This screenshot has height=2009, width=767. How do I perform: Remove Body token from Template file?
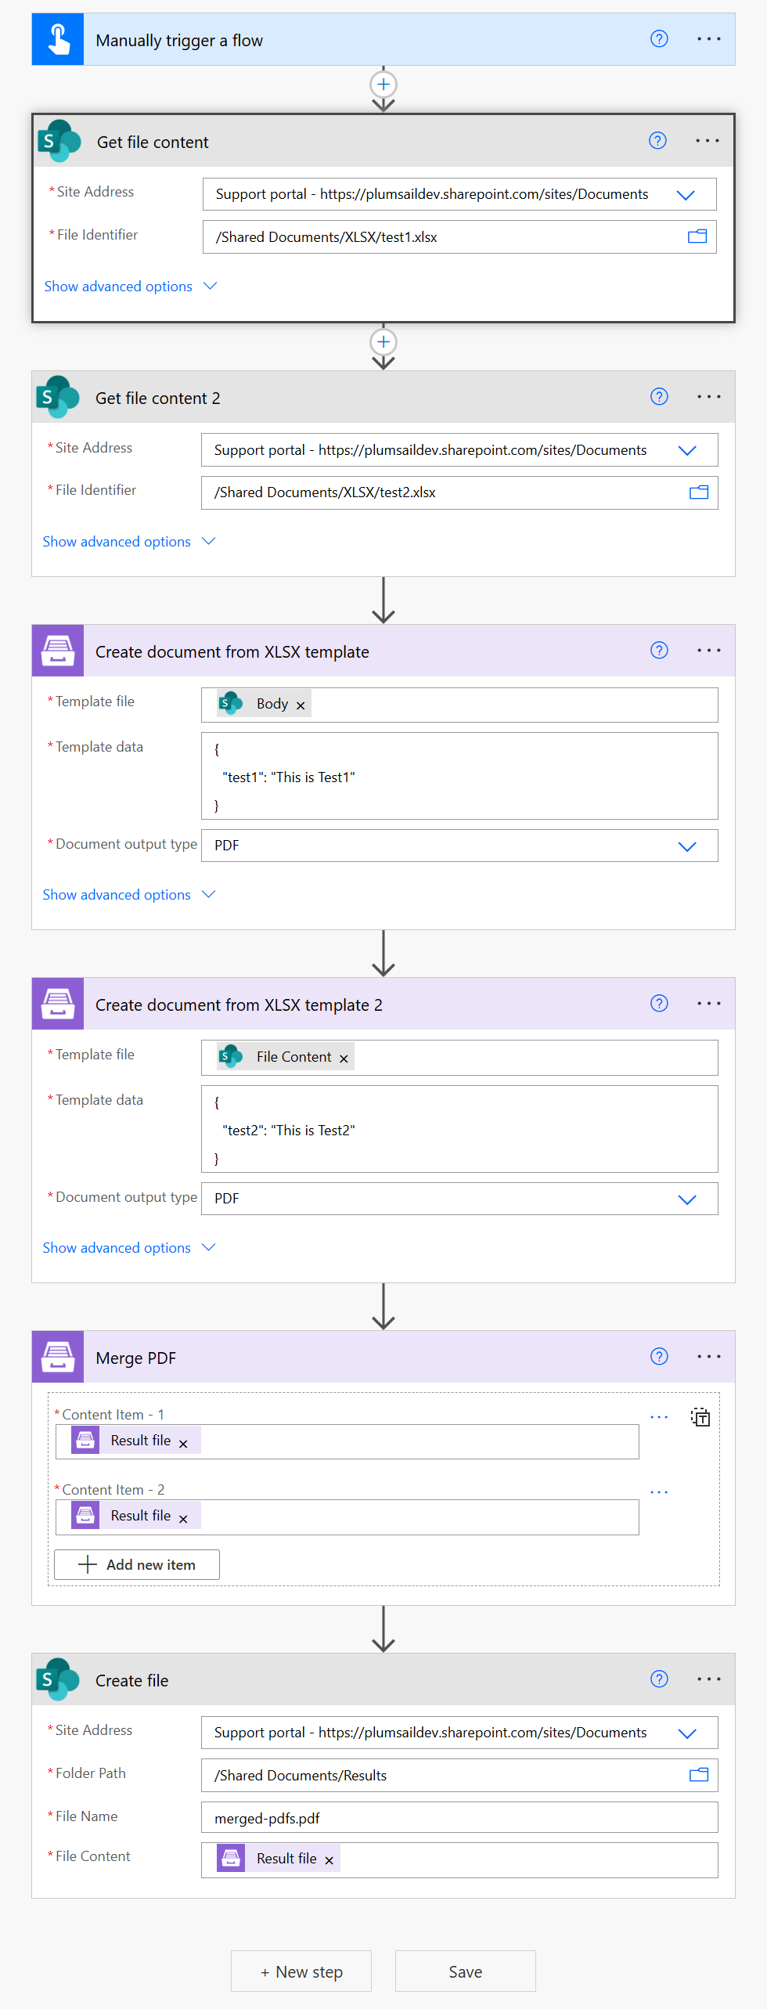click(x=301, y=705)
